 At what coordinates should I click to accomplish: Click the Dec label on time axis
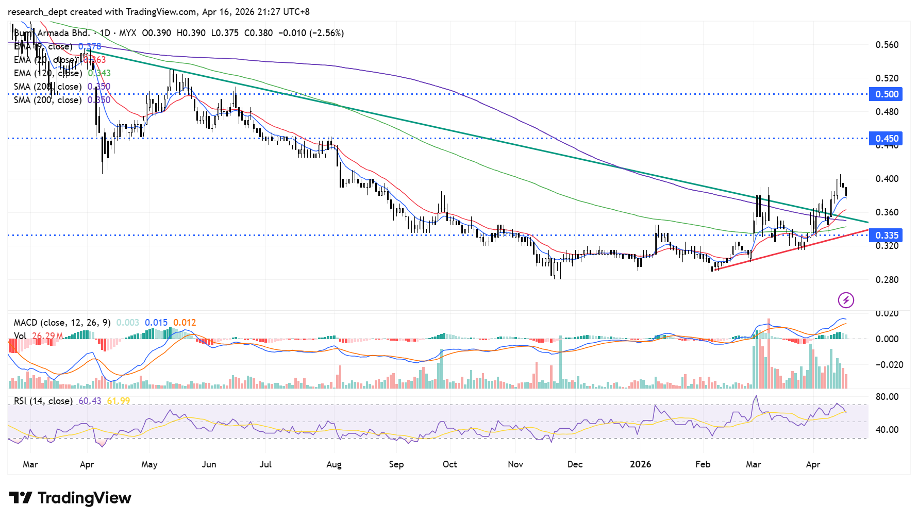pos(575,464)
